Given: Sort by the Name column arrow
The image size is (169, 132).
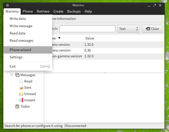Looking at the screenshot, I should (59, 38).
